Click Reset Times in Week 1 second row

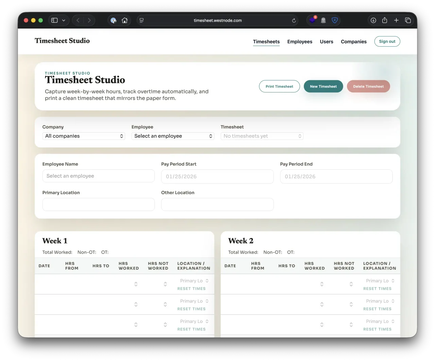pyautogui.click(x=191, y=309)
